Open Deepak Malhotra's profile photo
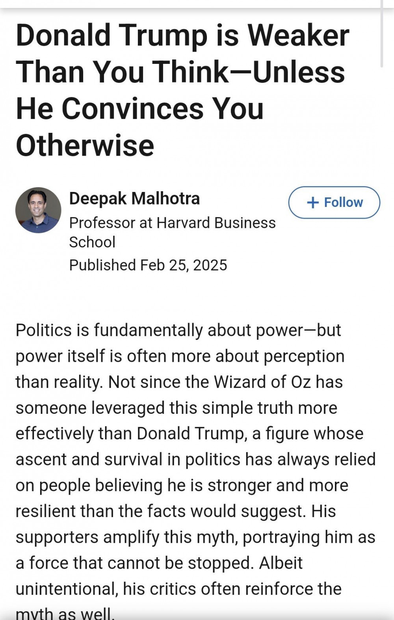 [x=38, y=210]
